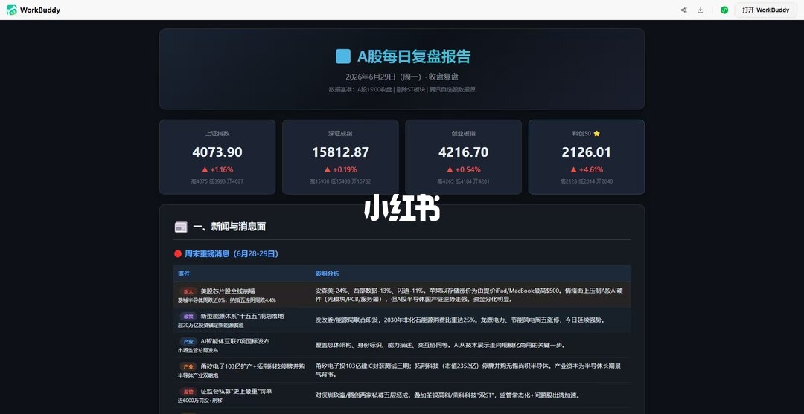Click the 高4075 低3993 开4027 line
The height and width of the screenshot is (414, 804).
(x=217, y=181)
